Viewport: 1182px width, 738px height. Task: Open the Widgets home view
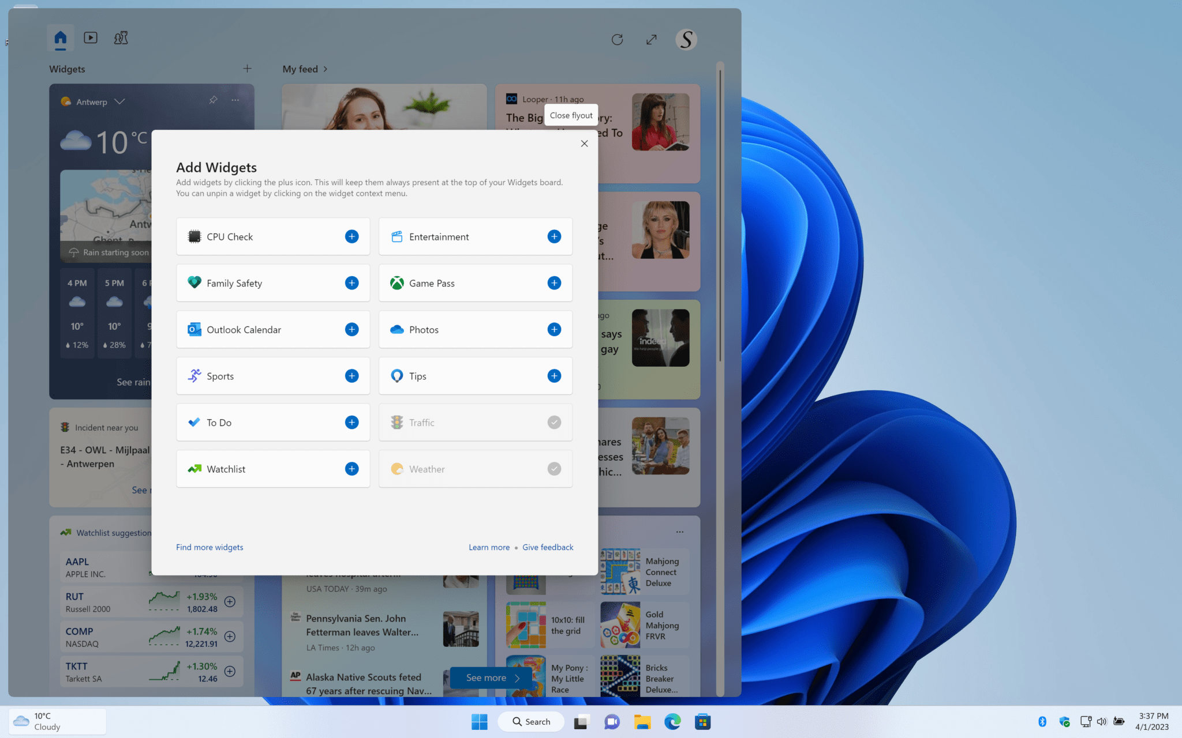(x=60, y=37)
